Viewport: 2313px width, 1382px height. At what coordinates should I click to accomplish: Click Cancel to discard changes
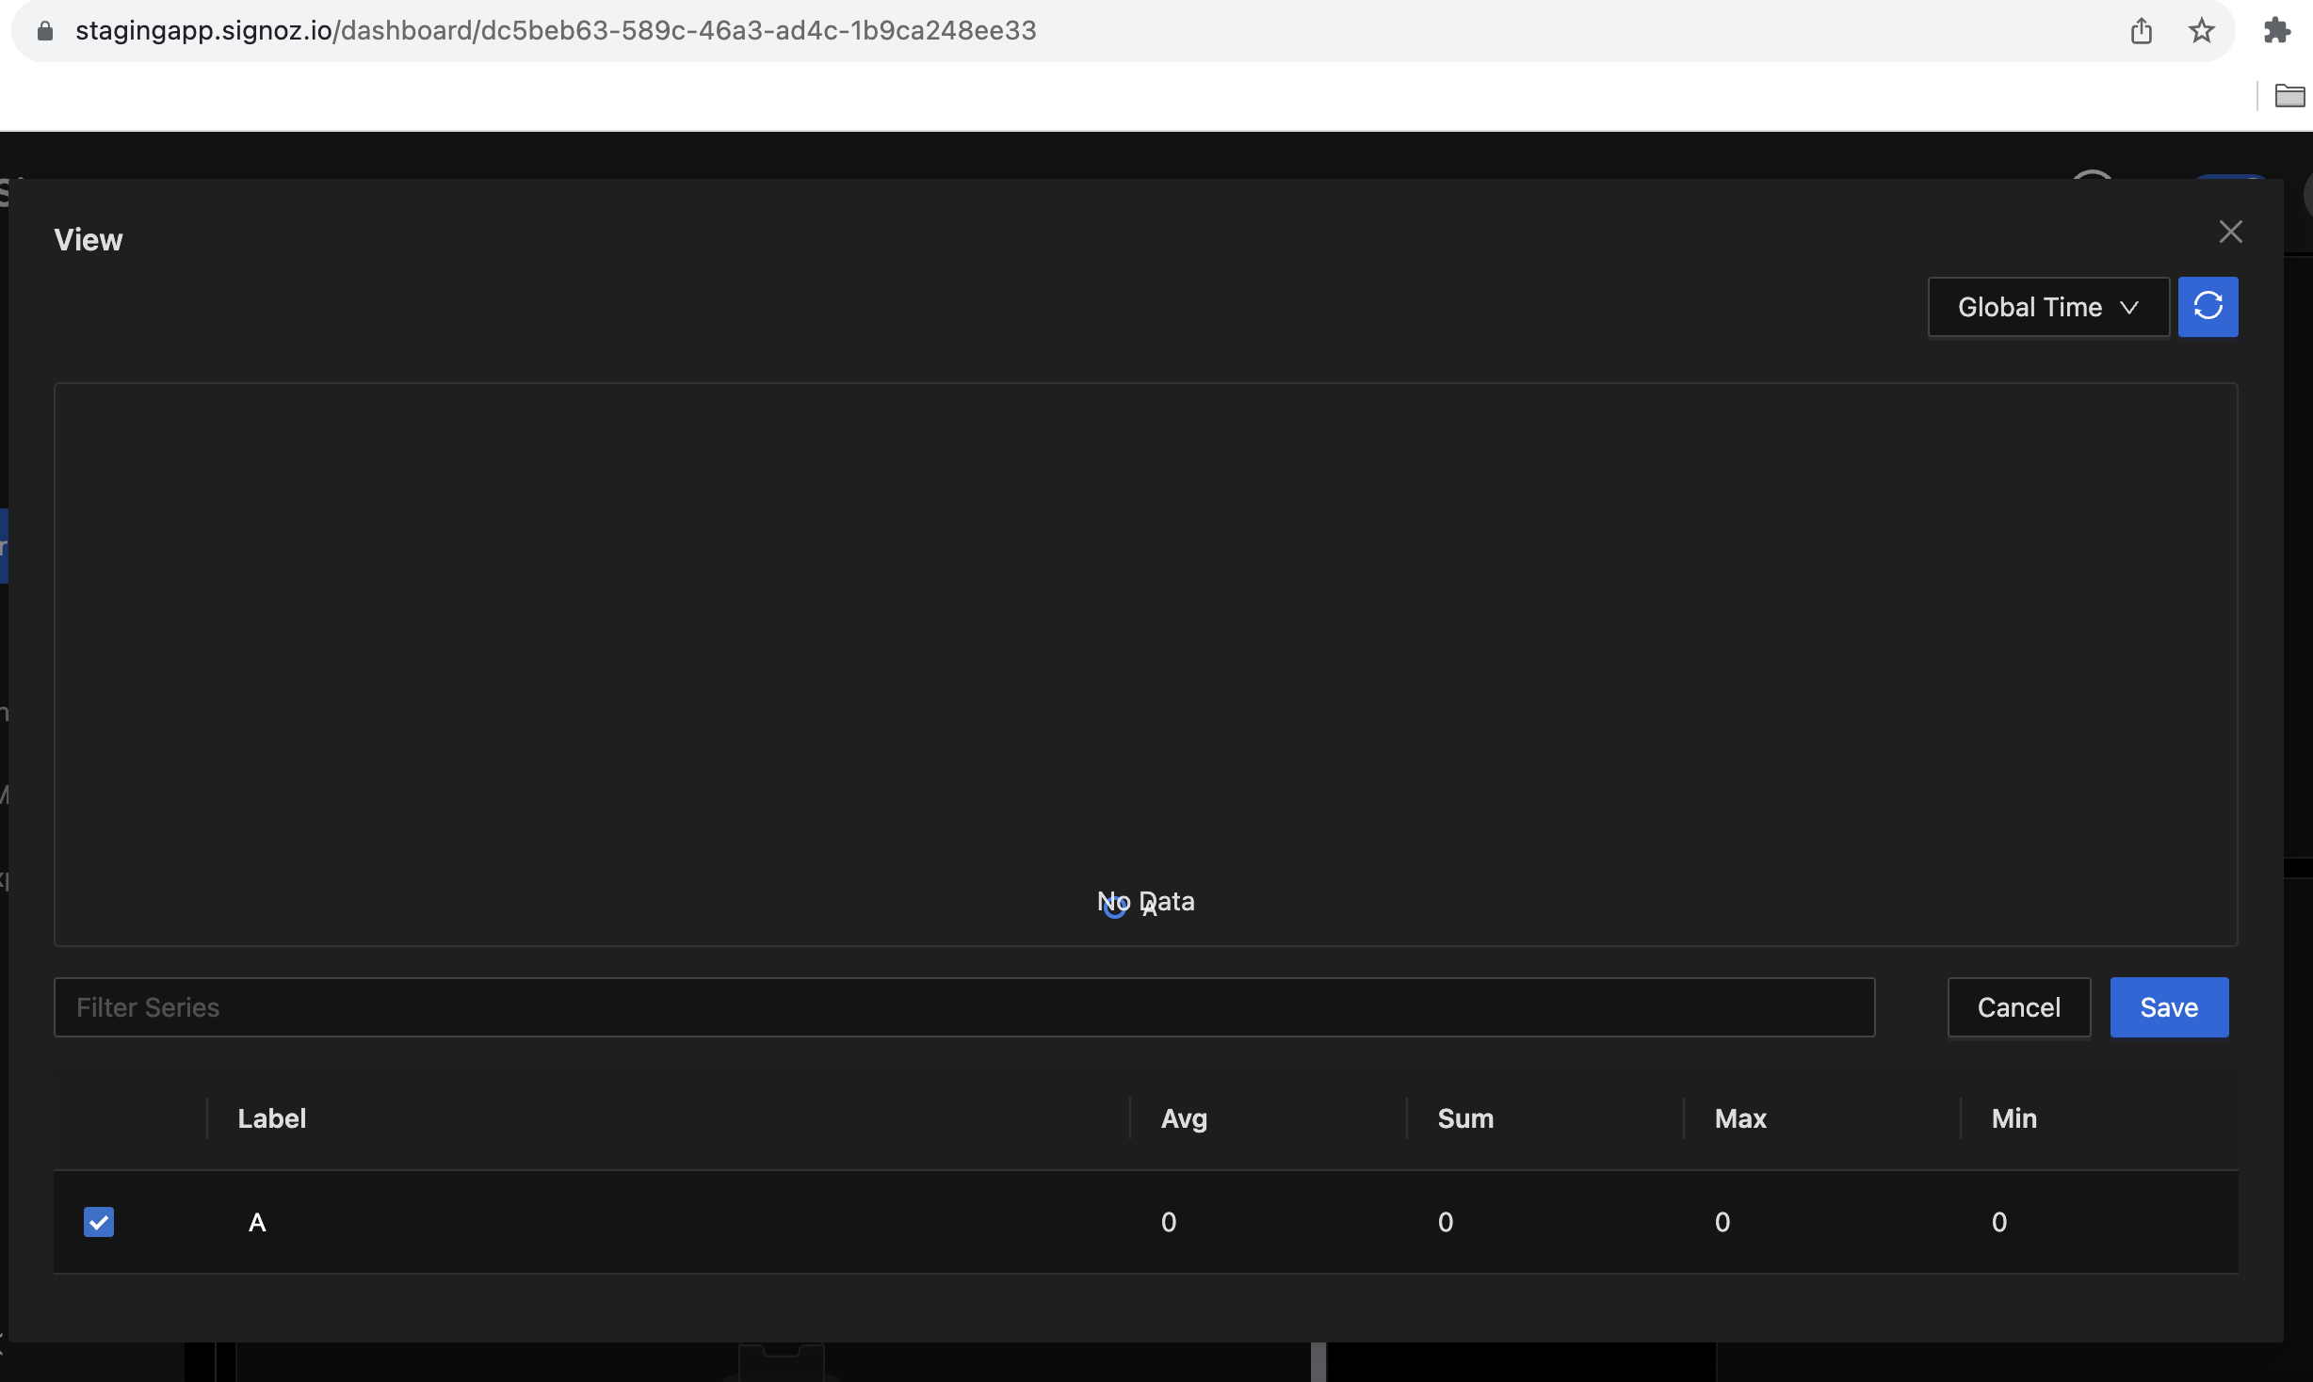point(2019,1007)
